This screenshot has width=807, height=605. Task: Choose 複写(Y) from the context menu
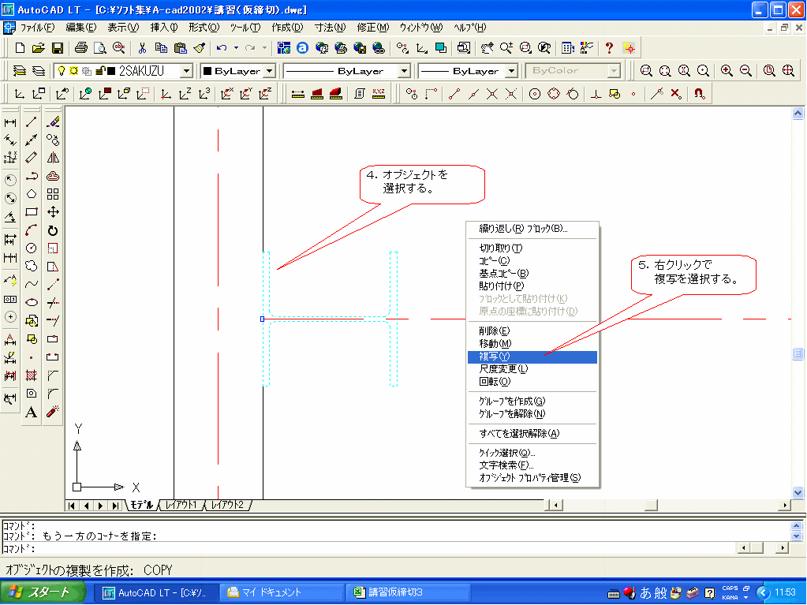click(x=532, y=357)
